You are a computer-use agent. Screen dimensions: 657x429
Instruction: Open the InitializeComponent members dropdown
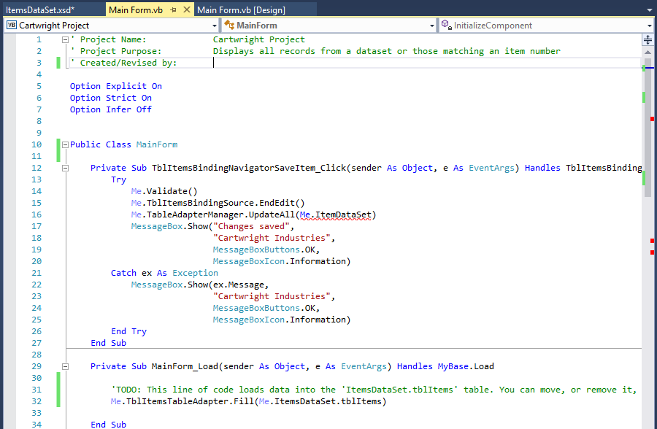click(x=650, y=24)
